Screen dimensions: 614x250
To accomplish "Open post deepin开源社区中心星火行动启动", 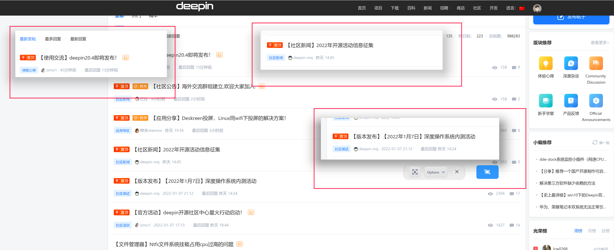I will pyautogui.click(x=188, y=213).
